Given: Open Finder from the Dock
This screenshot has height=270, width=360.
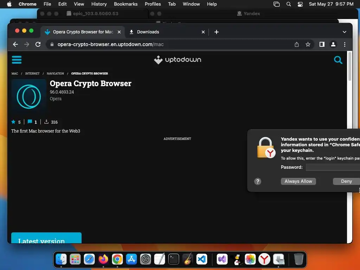Looking at the screenshot, I should pyautogui.click(x=61, y=259).
